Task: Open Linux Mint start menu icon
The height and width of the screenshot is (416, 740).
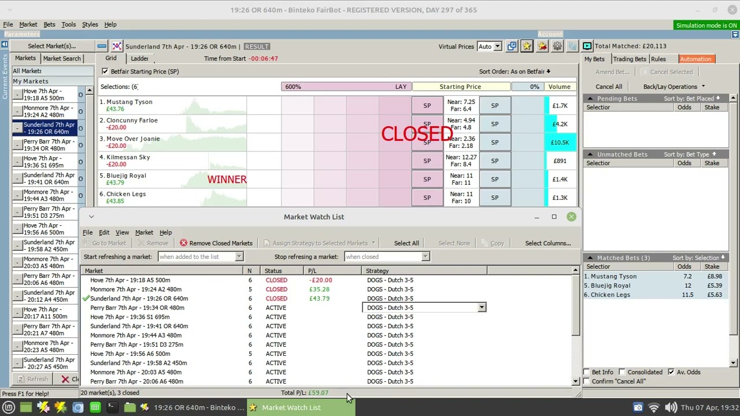Action: coord(9,408)
